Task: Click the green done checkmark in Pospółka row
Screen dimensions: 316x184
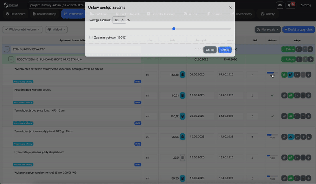Action: click(x=272, y=95)
